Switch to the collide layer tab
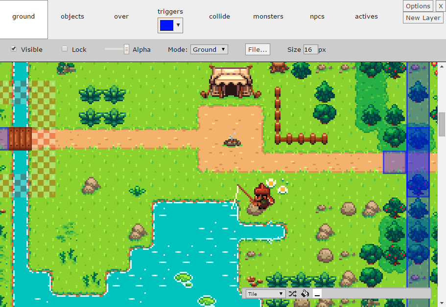Image resolution: width=446 pixels, height=307 pixels. coord(219,17)
